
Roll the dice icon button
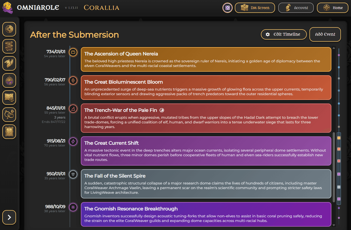(x=228, y=8)
